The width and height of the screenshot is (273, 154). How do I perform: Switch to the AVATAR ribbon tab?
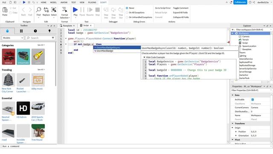[64, 3]
